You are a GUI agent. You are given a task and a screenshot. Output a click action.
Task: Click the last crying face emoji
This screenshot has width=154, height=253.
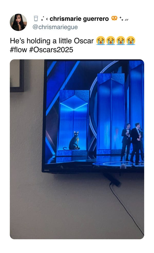(131, 41)
